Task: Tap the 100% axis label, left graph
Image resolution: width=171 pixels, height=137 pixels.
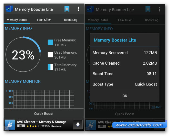Action: click(x=9, y=91)
